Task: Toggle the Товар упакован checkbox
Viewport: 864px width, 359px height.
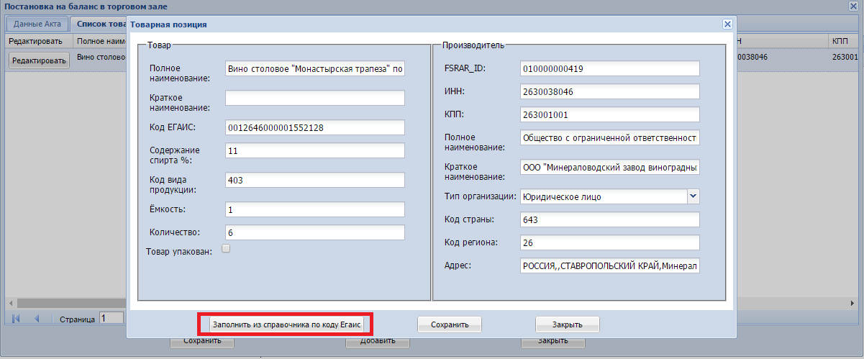Action: click(x=226, y=249)
